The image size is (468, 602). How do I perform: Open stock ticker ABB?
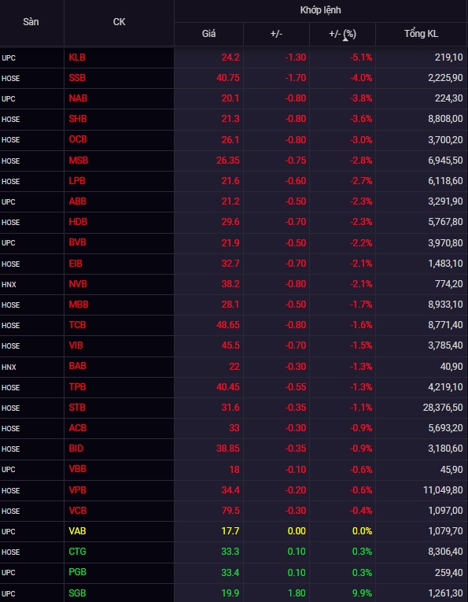pos(78,201)
